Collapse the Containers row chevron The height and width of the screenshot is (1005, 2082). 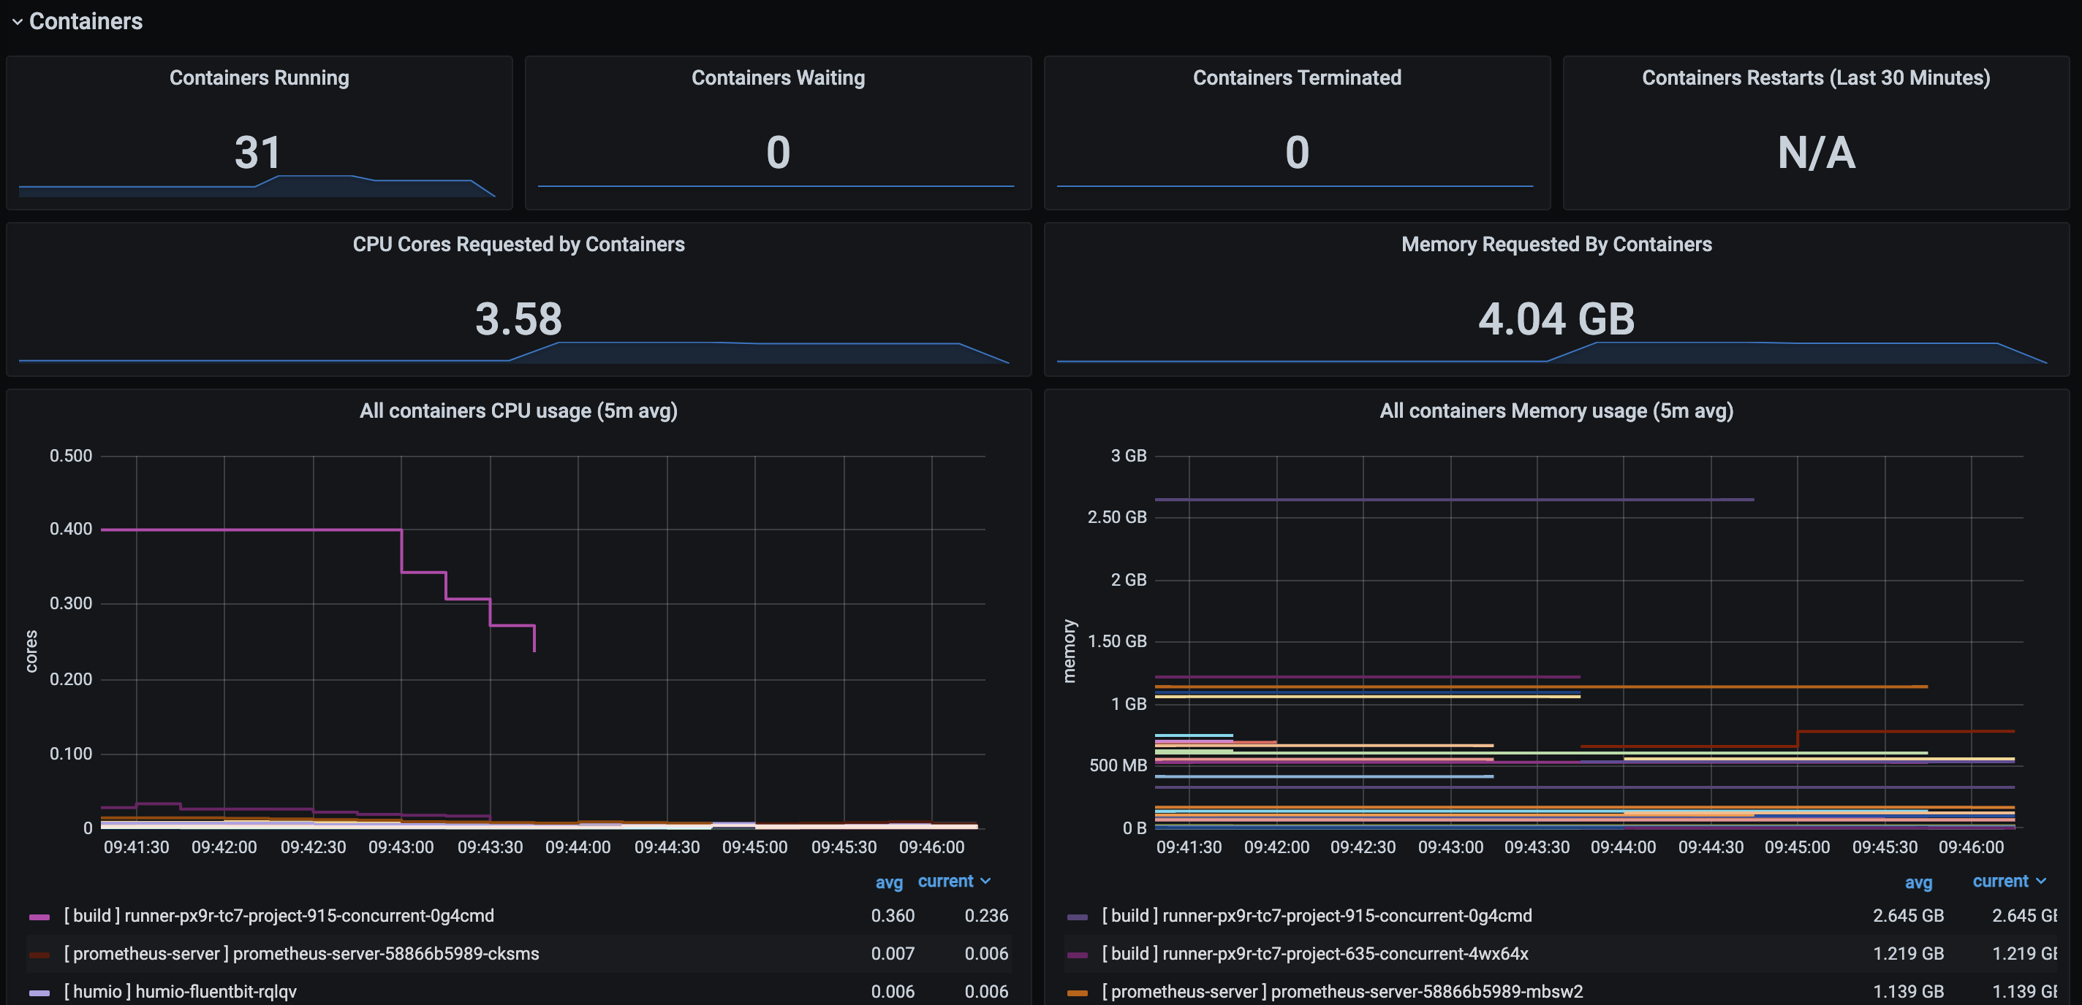click(17, 22)
